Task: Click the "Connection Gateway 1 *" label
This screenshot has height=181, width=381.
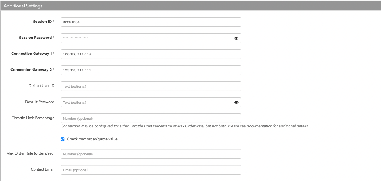Action: click(x=33, y=54)
